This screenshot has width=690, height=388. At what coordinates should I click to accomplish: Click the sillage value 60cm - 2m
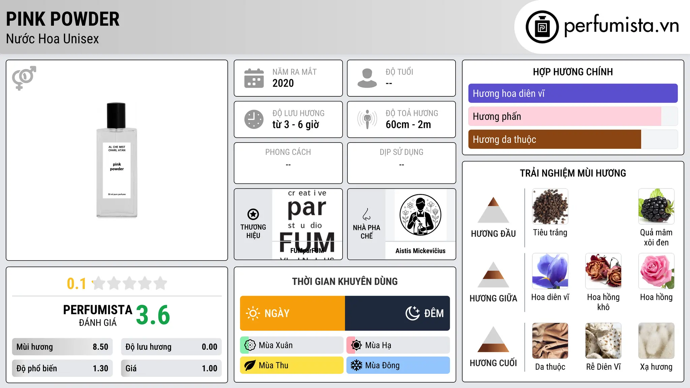(x=408, y=125)
